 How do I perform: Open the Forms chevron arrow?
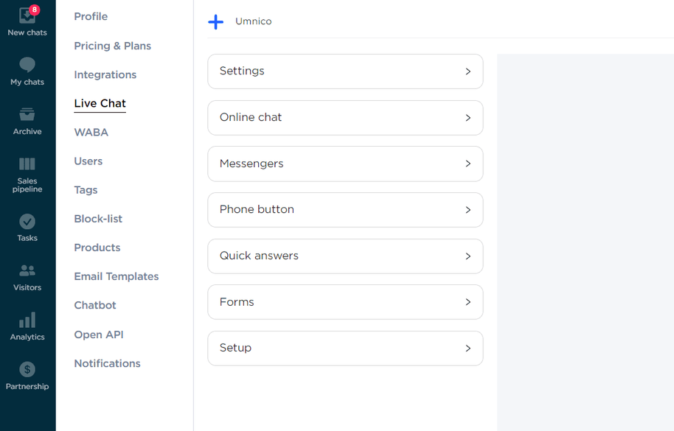[468, 302]
